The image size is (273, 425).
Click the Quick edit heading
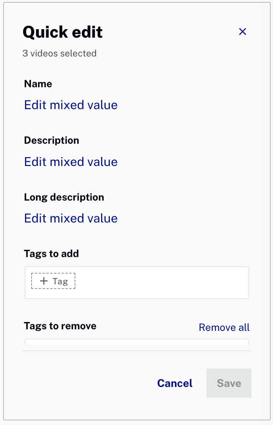63,32
